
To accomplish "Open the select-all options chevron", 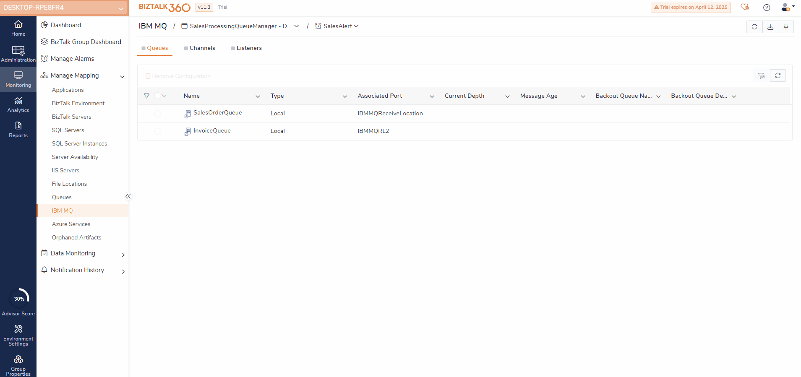I will click(164, 96).
